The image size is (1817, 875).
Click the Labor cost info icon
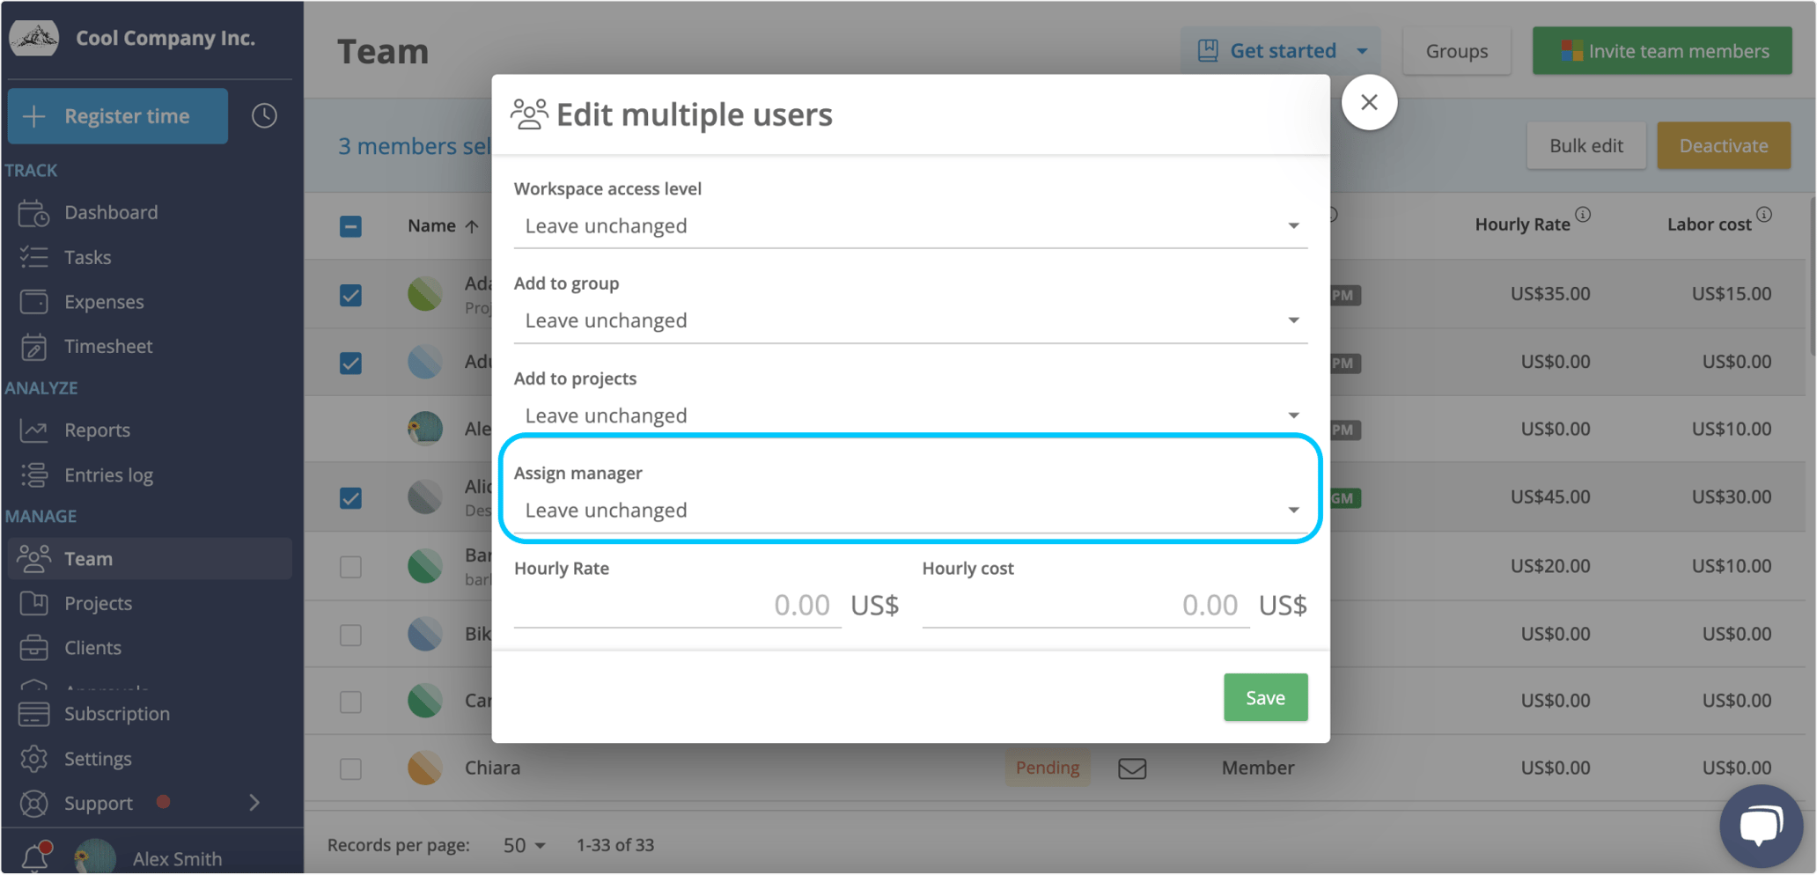coord(1764,215)
